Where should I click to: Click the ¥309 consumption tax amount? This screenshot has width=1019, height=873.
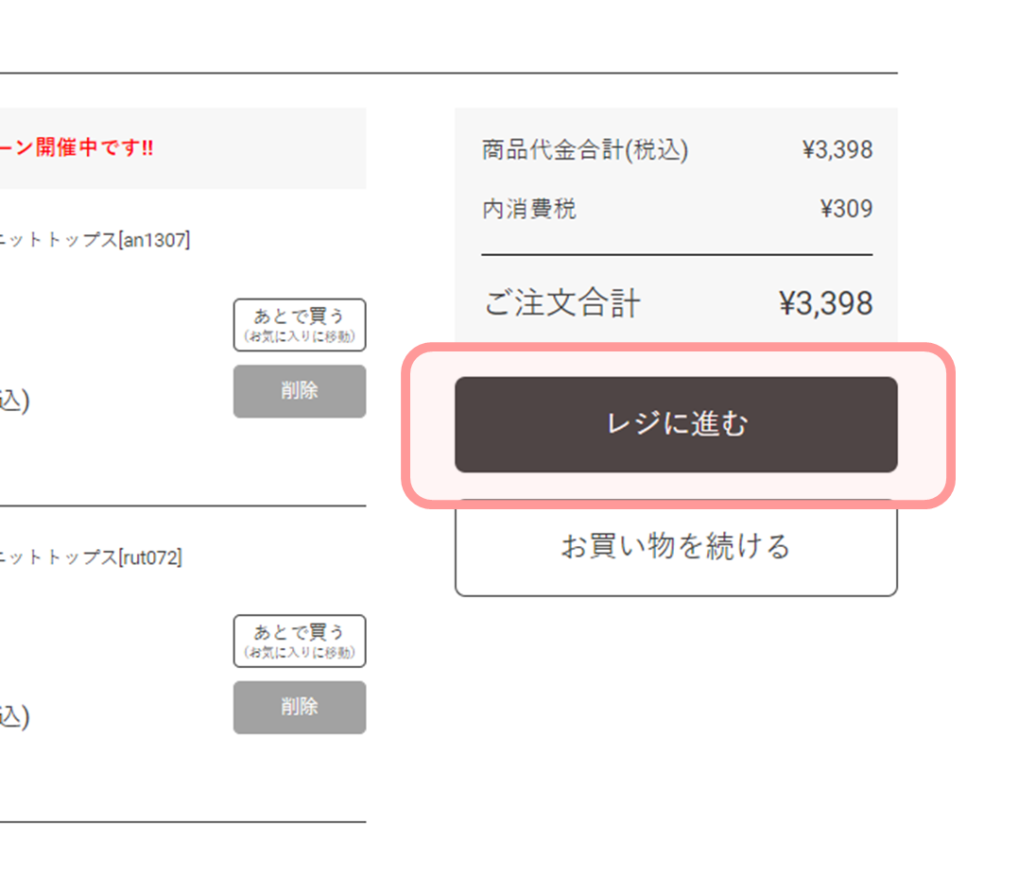coord(846,209)
